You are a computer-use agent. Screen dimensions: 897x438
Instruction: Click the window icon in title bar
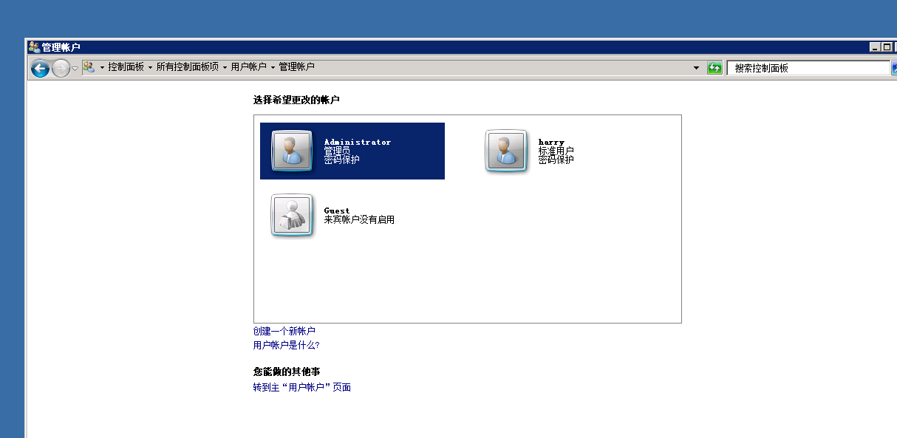coord(34,47)
